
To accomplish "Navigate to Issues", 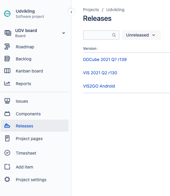I will pos(35,101).
